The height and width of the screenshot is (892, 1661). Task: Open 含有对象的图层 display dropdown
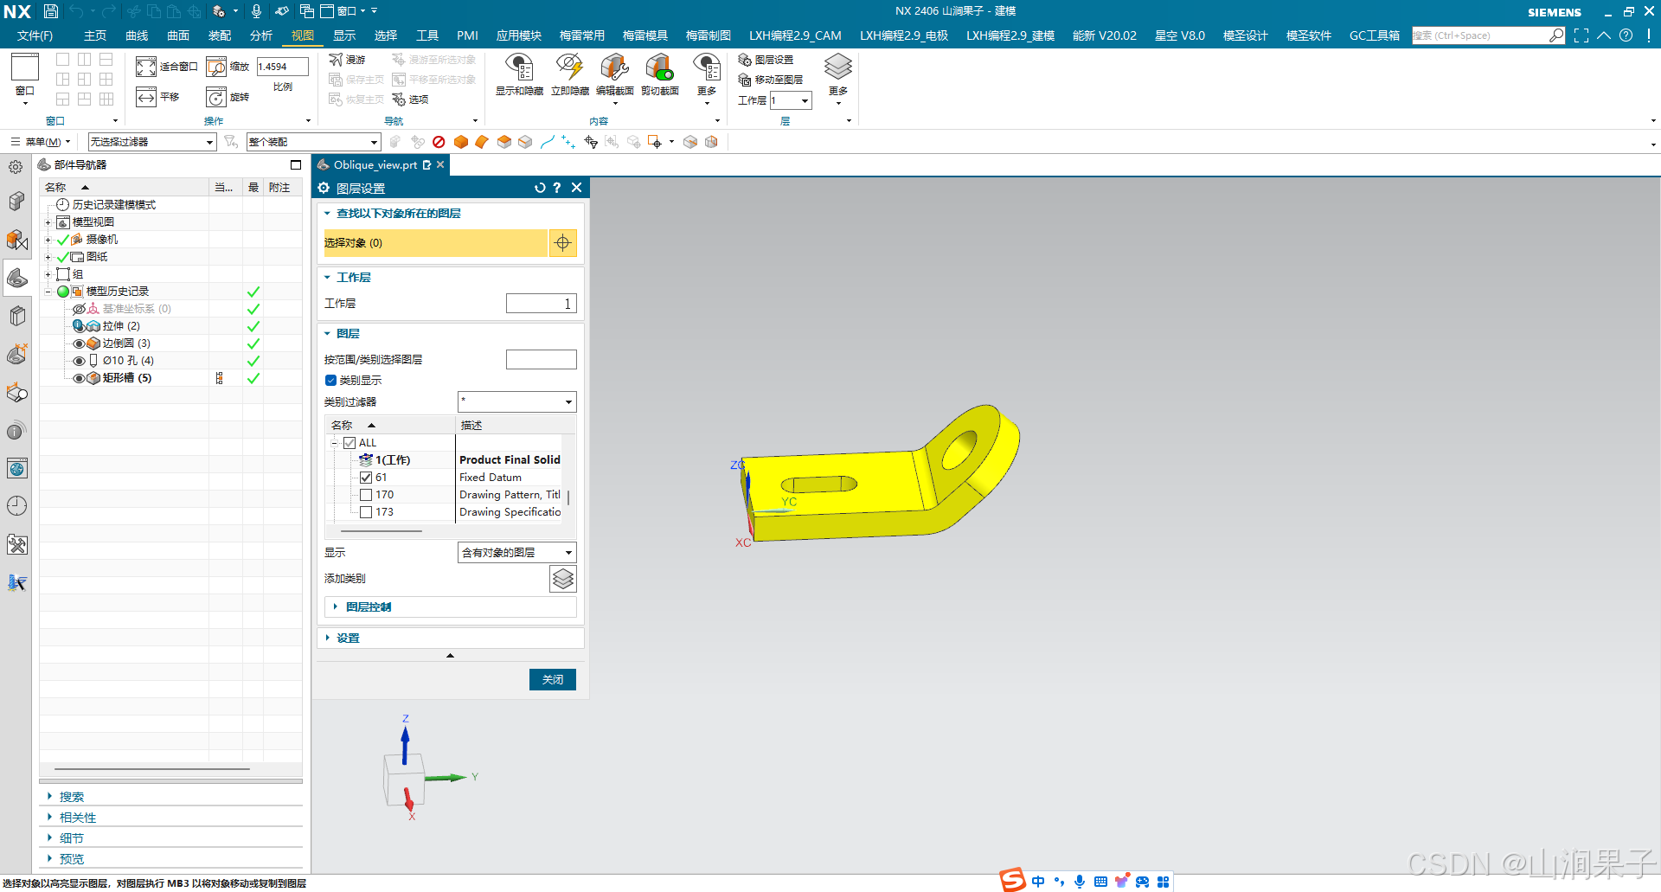pos(516,552)
